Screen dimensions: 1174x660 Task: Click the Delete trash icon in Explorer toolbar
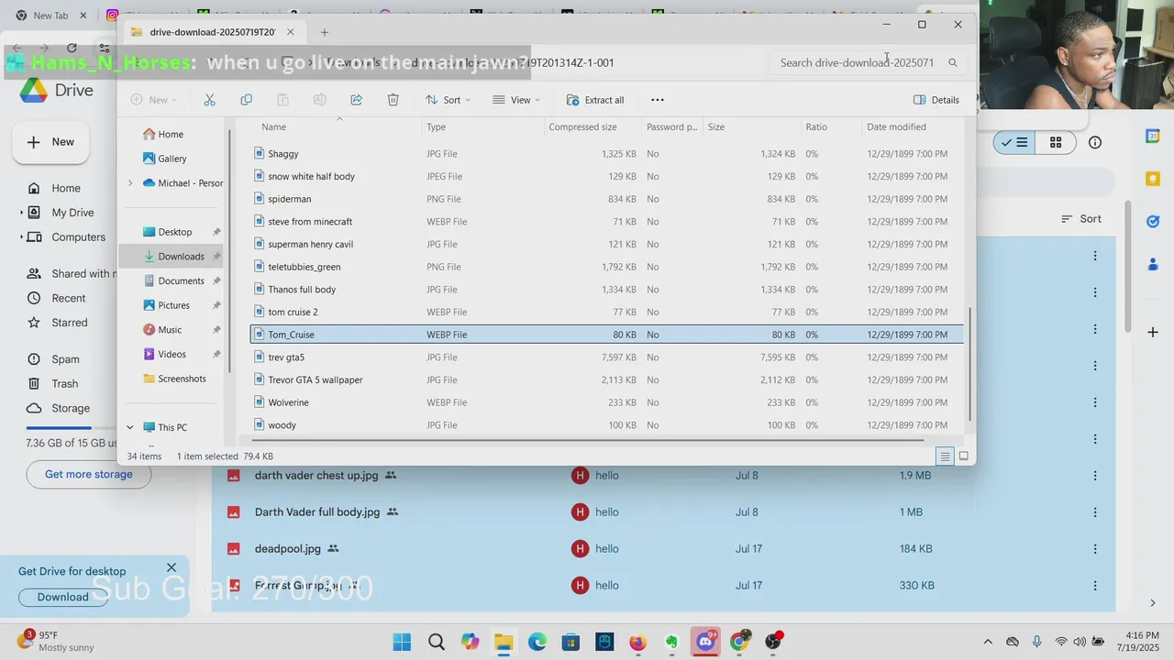point(393,100)
